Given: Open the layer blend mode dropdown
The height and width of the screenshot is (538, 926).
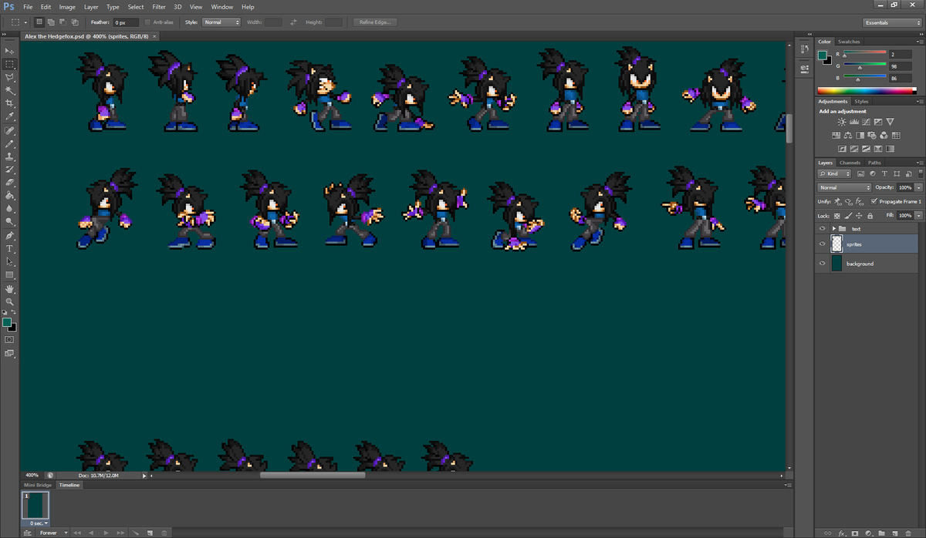Looking at the screenshot, I should pyautogui.click(x=845, y=187).
